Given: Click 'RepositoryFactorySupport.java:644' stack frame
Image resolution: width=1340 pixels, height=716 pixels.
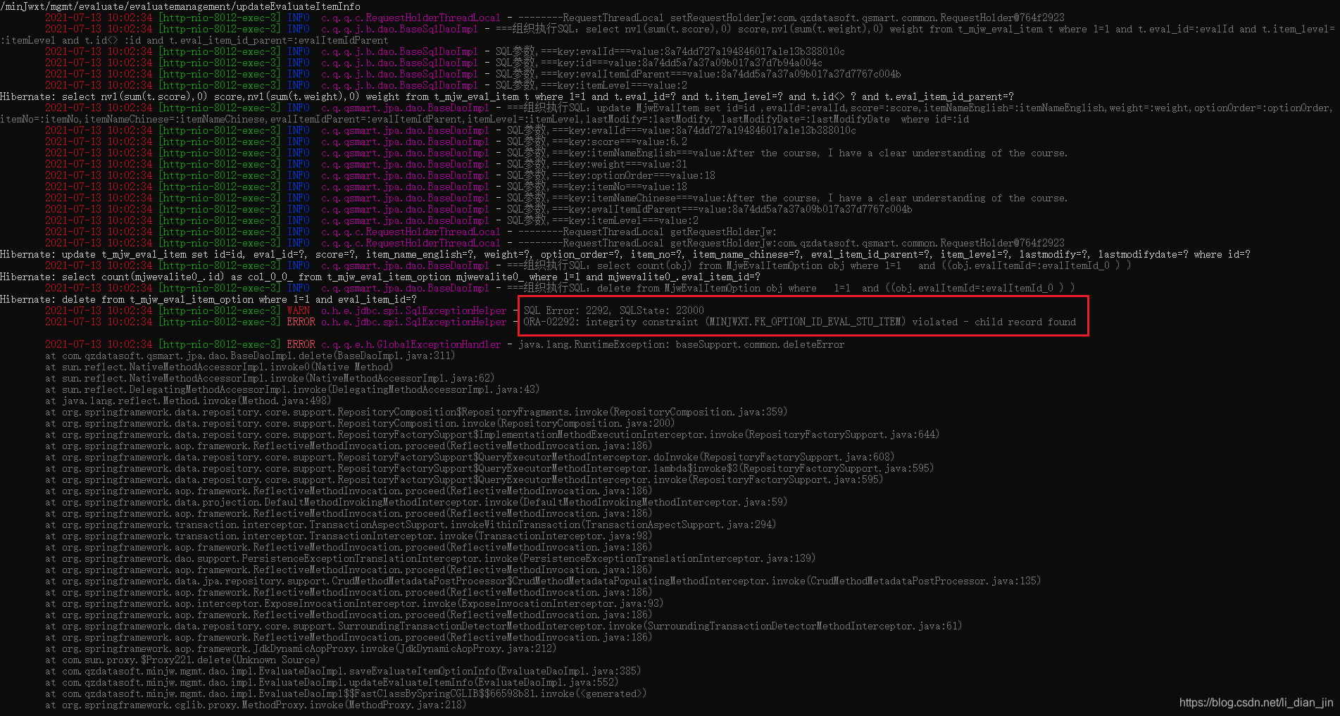Looking at the screenshot, I should 492,434.
